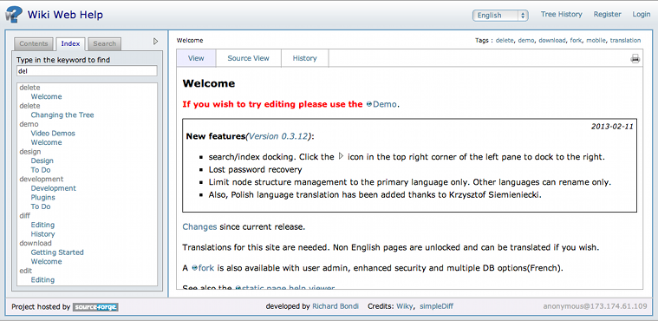Open the Source View tab
658x321 pixels.
pos(249,58)
